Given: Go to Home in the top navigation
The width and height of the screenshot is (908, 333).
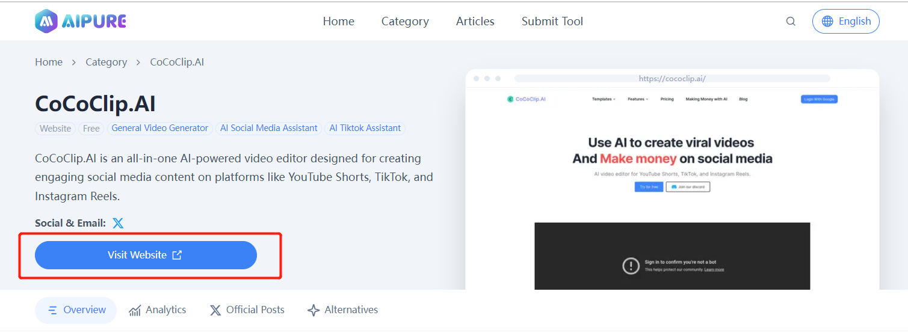Looking at the screenshot, I should [x=339, y=22].
